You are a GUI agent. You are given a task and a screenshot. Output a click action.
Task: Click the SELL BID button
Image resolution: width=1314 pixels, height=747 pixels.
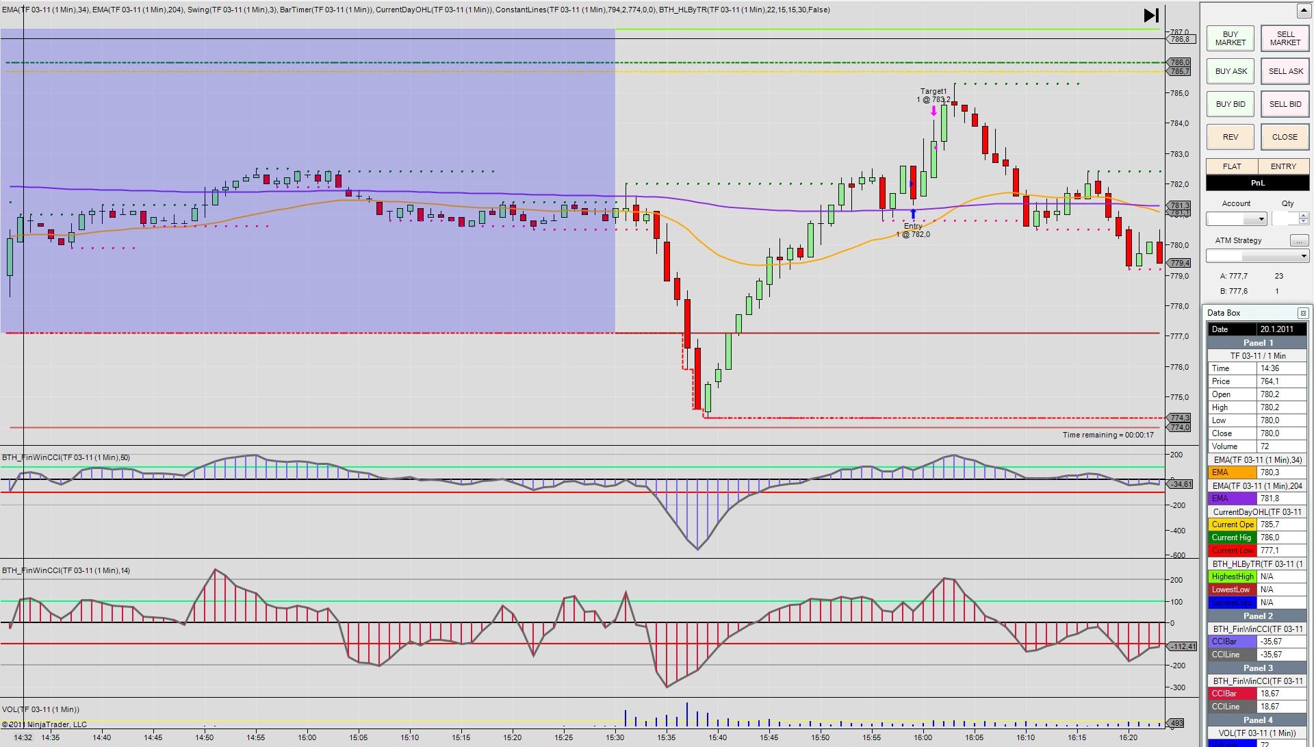click(1285, 104)
